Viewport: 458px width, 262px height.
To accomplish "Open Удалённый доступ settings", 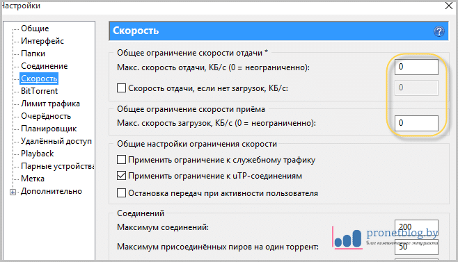I will pyautogui.click(x=56, y=141).
